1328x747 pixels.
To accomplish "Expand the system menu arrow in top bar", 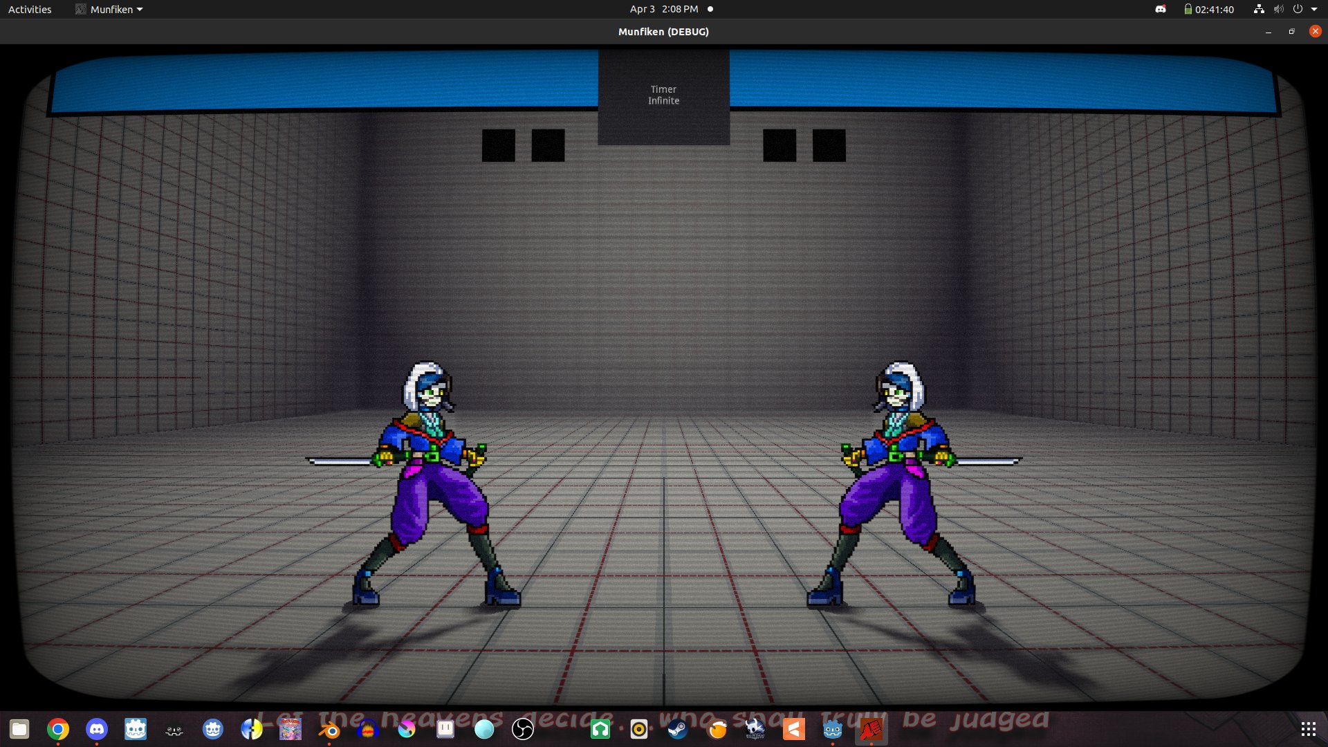I will (1314, 9).
